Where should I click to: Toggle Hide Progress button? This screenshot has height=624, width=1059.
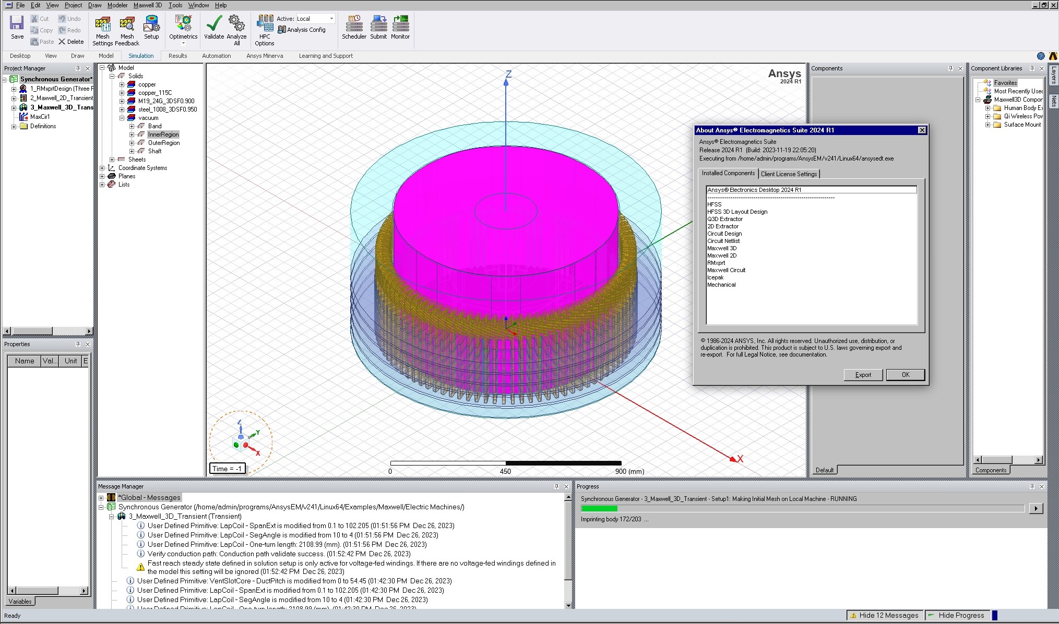pos(958,615)
